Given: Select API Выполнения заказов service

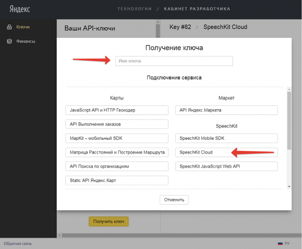Looking at the screenshot, I should [117, 124].
